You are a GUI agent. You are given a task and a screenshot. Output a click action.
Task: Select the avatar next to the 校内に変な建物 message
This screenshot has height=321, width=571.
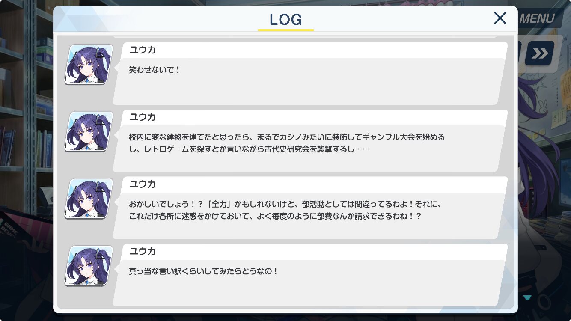[x=89, y=131]
